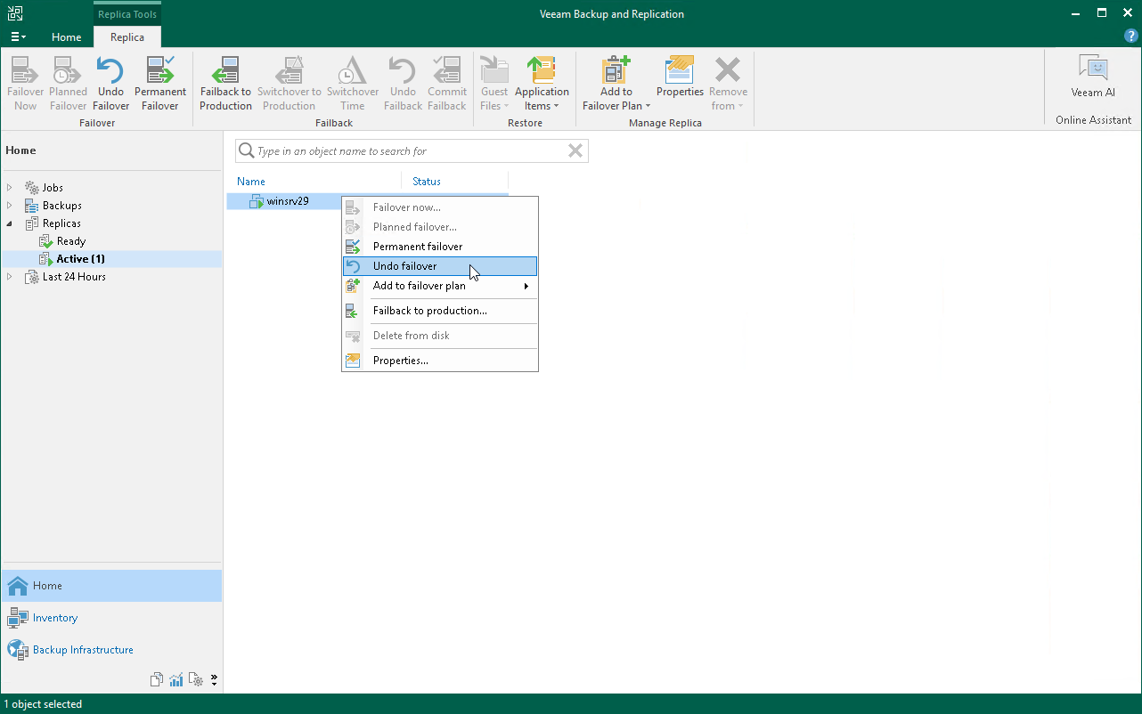
Task: Select the Jobs node in the tree
Action: click(x=53, y=188)
